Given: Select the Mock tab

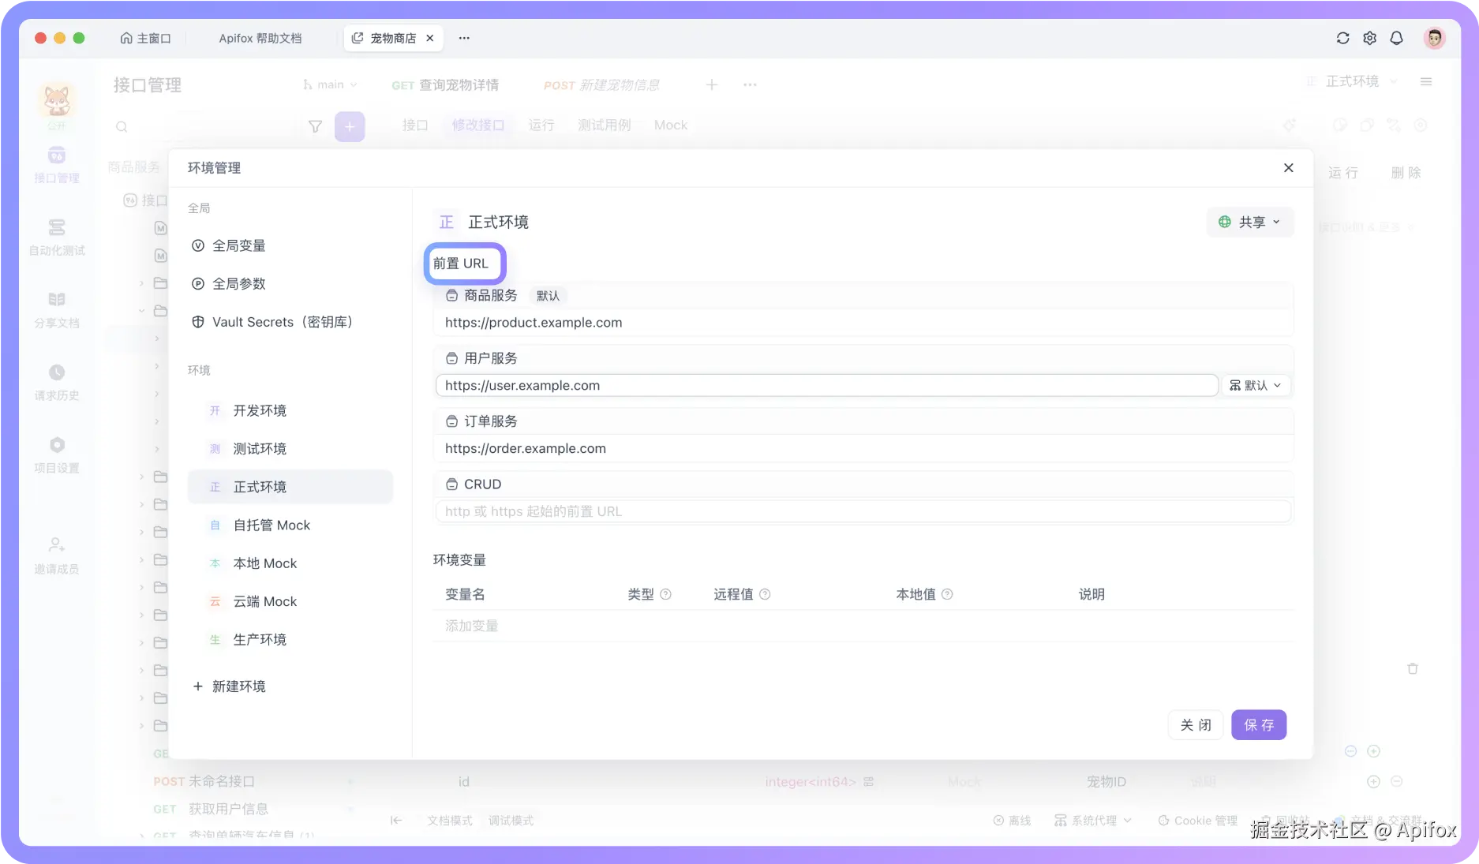Looking at the screenshot, I should click(x=669, y=125).
